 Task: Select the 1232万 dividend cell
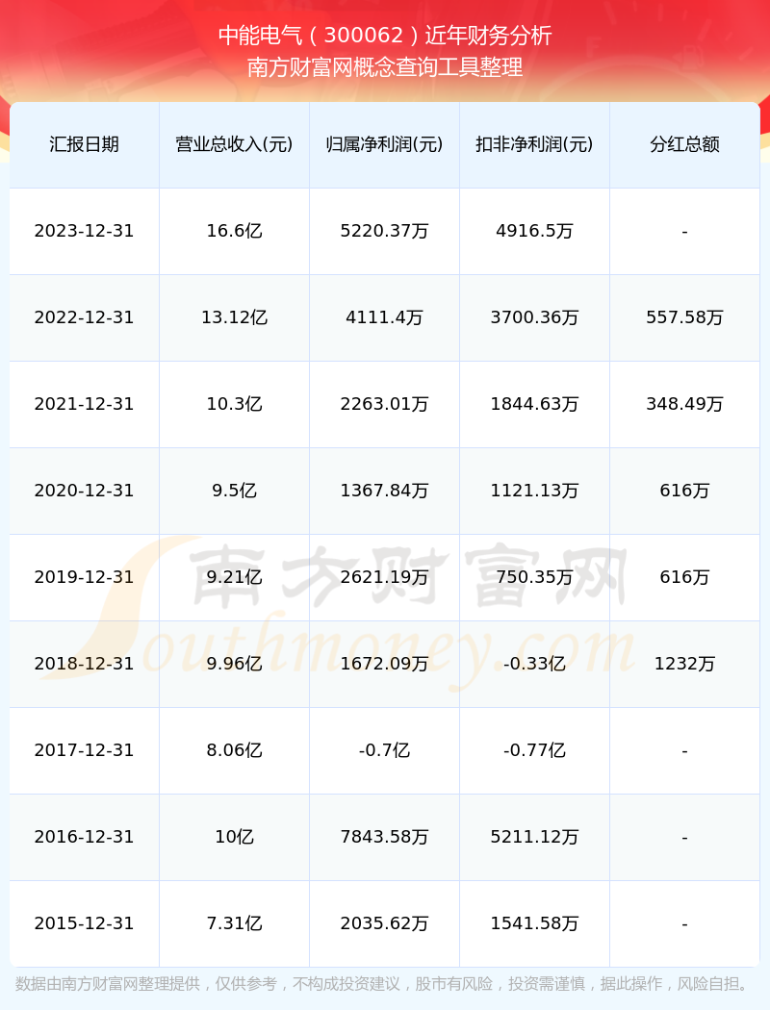coord(684,664)
